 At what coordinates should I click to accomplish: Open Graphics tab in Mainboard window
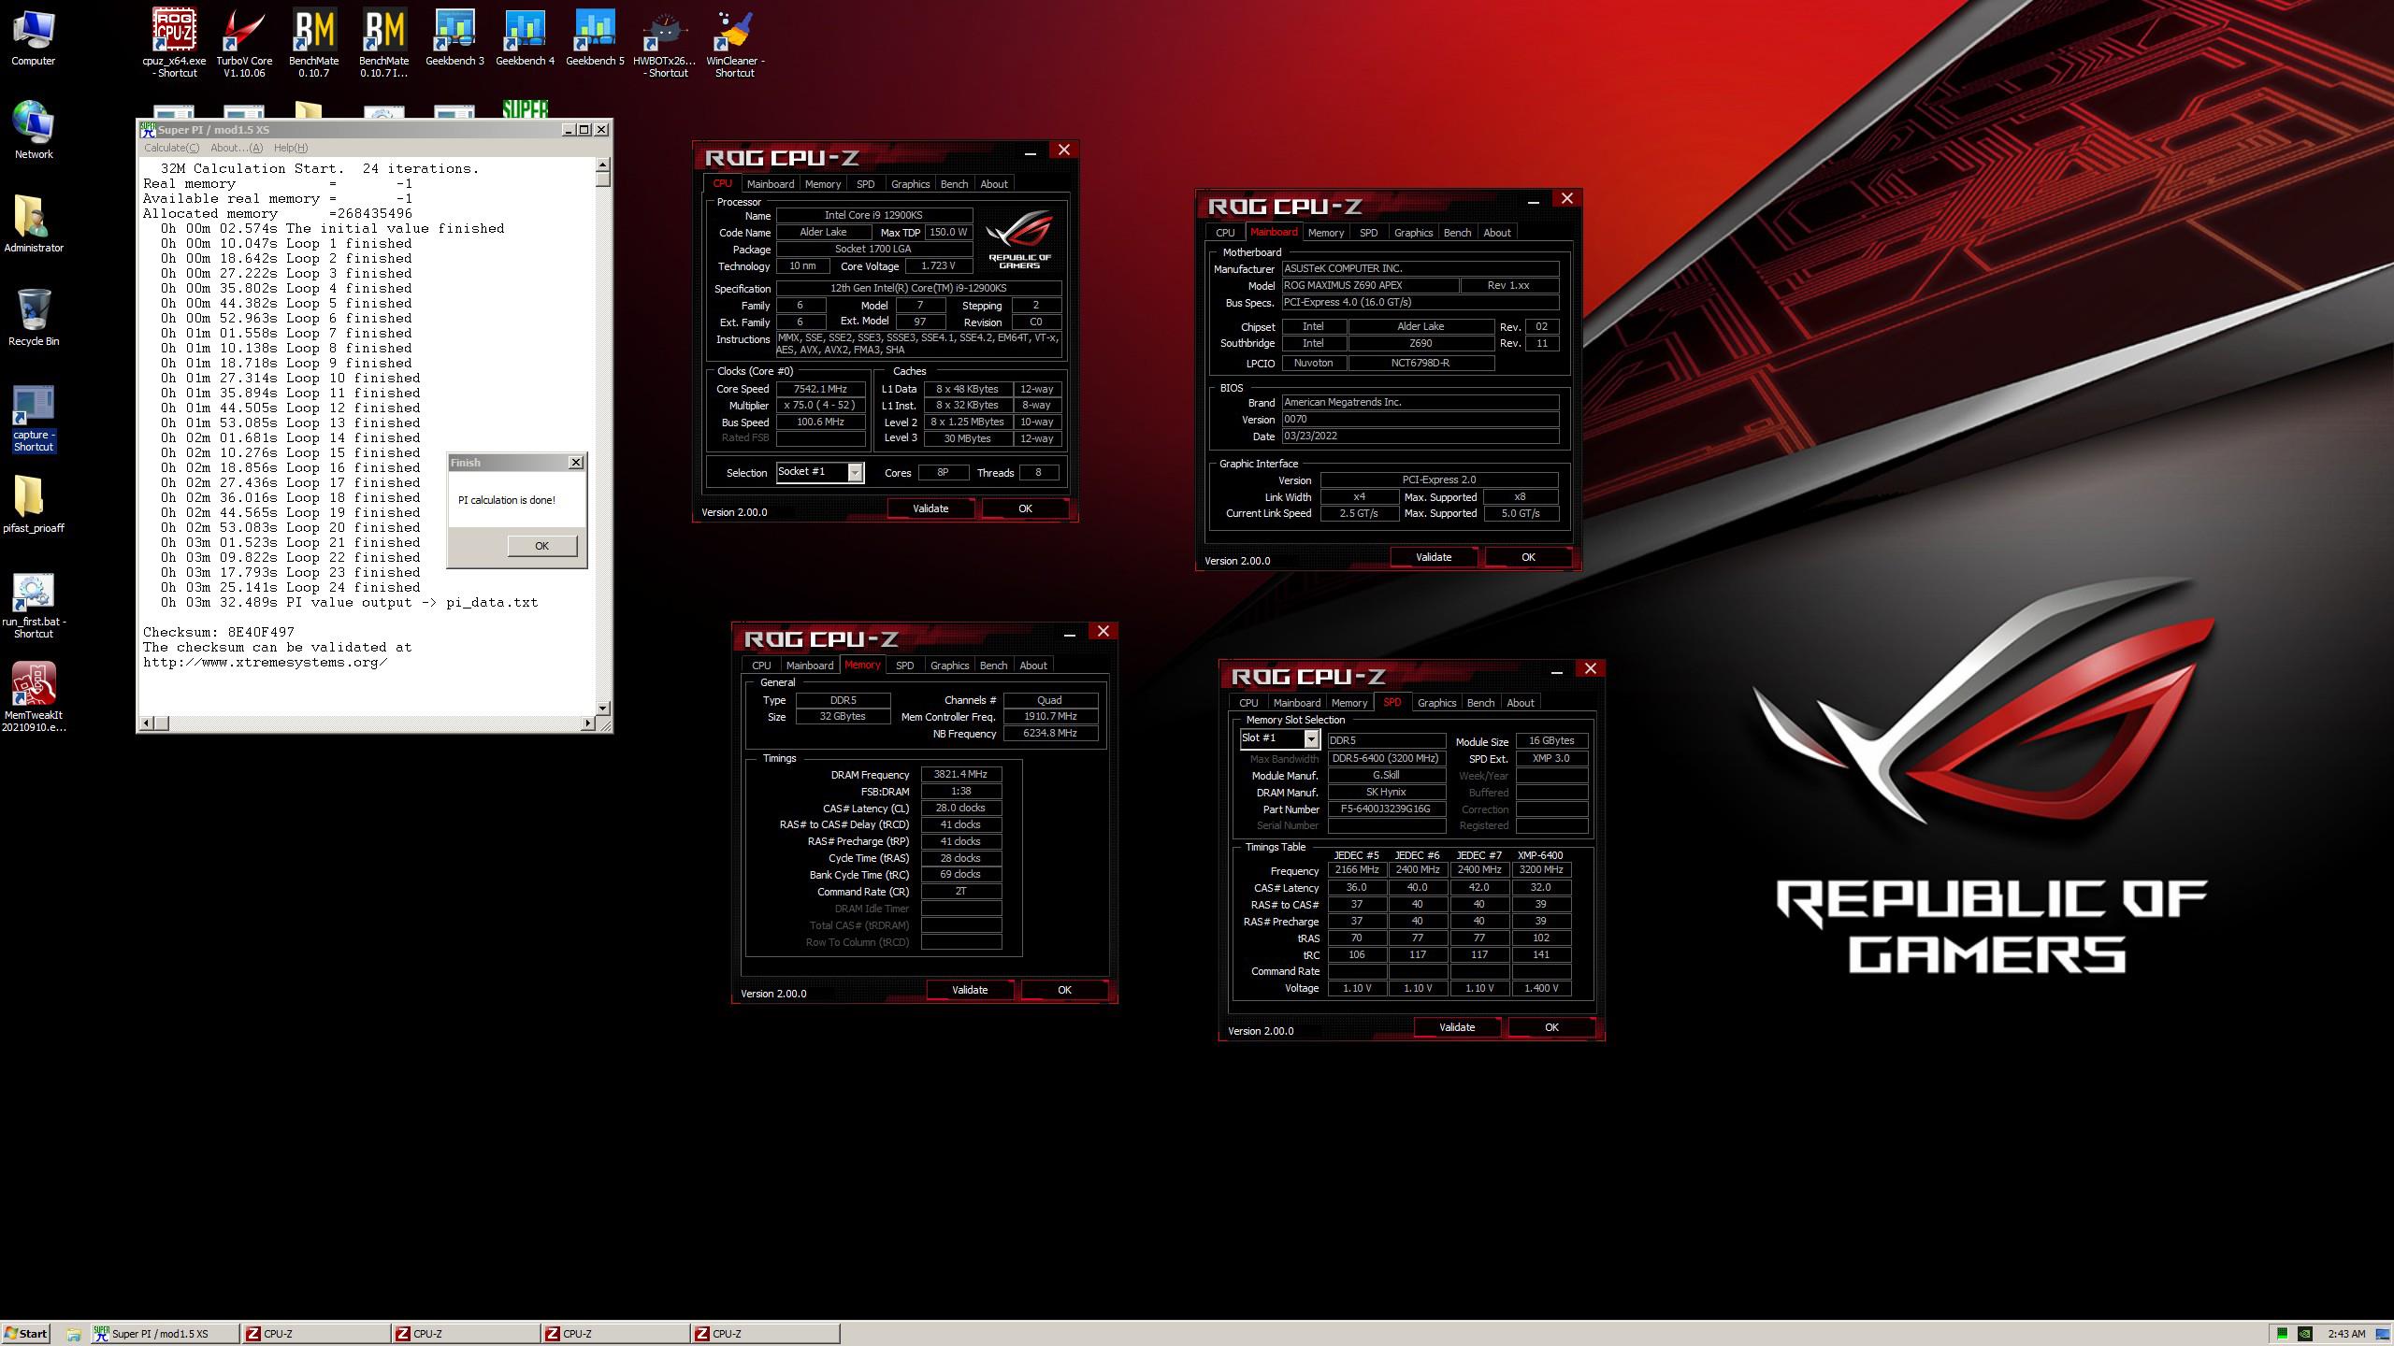[x=1413, y=233]
